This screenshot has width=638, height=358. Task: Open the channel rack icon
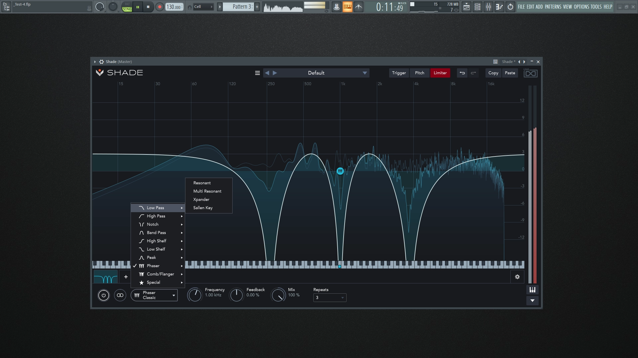pyautogui.click(x=478, y=7)
